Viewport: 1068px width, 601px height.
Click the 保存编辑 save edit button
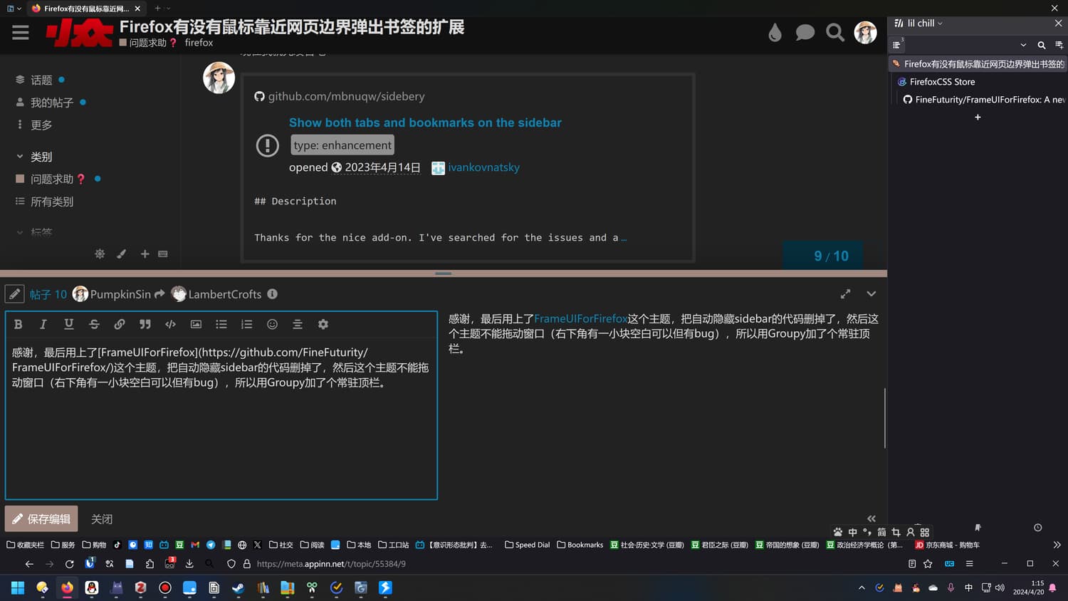click(41, 519)
